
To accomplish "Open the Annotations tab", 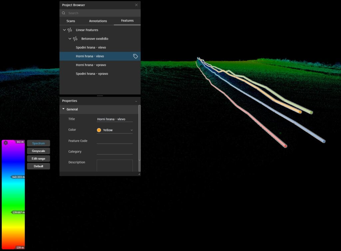I will pos(98,21).
